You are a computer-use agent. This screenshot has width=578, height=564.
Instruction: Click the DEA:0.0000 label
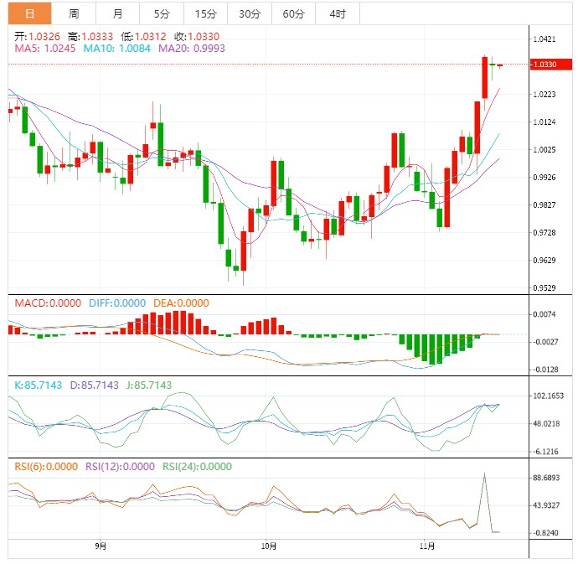(182, 303)
